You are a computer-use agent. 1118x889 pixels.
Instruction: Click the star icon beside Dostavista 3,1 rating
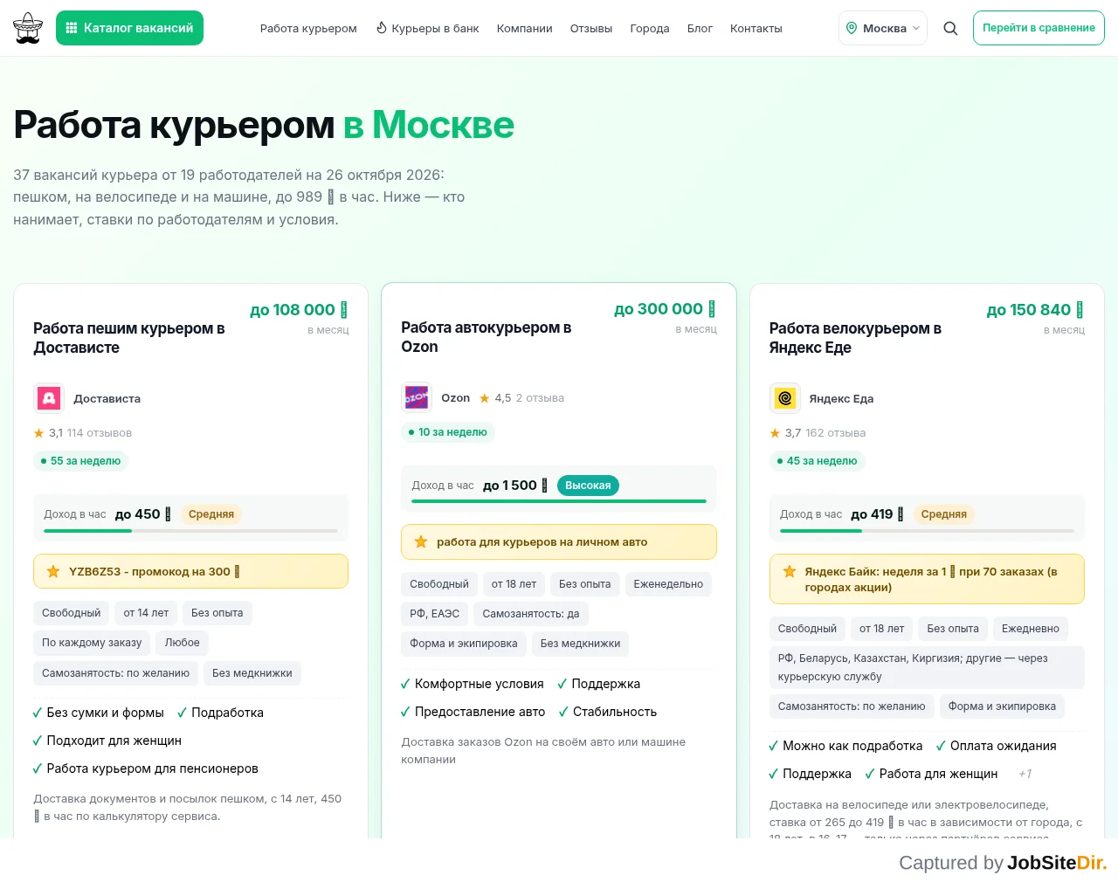(38, 432)
